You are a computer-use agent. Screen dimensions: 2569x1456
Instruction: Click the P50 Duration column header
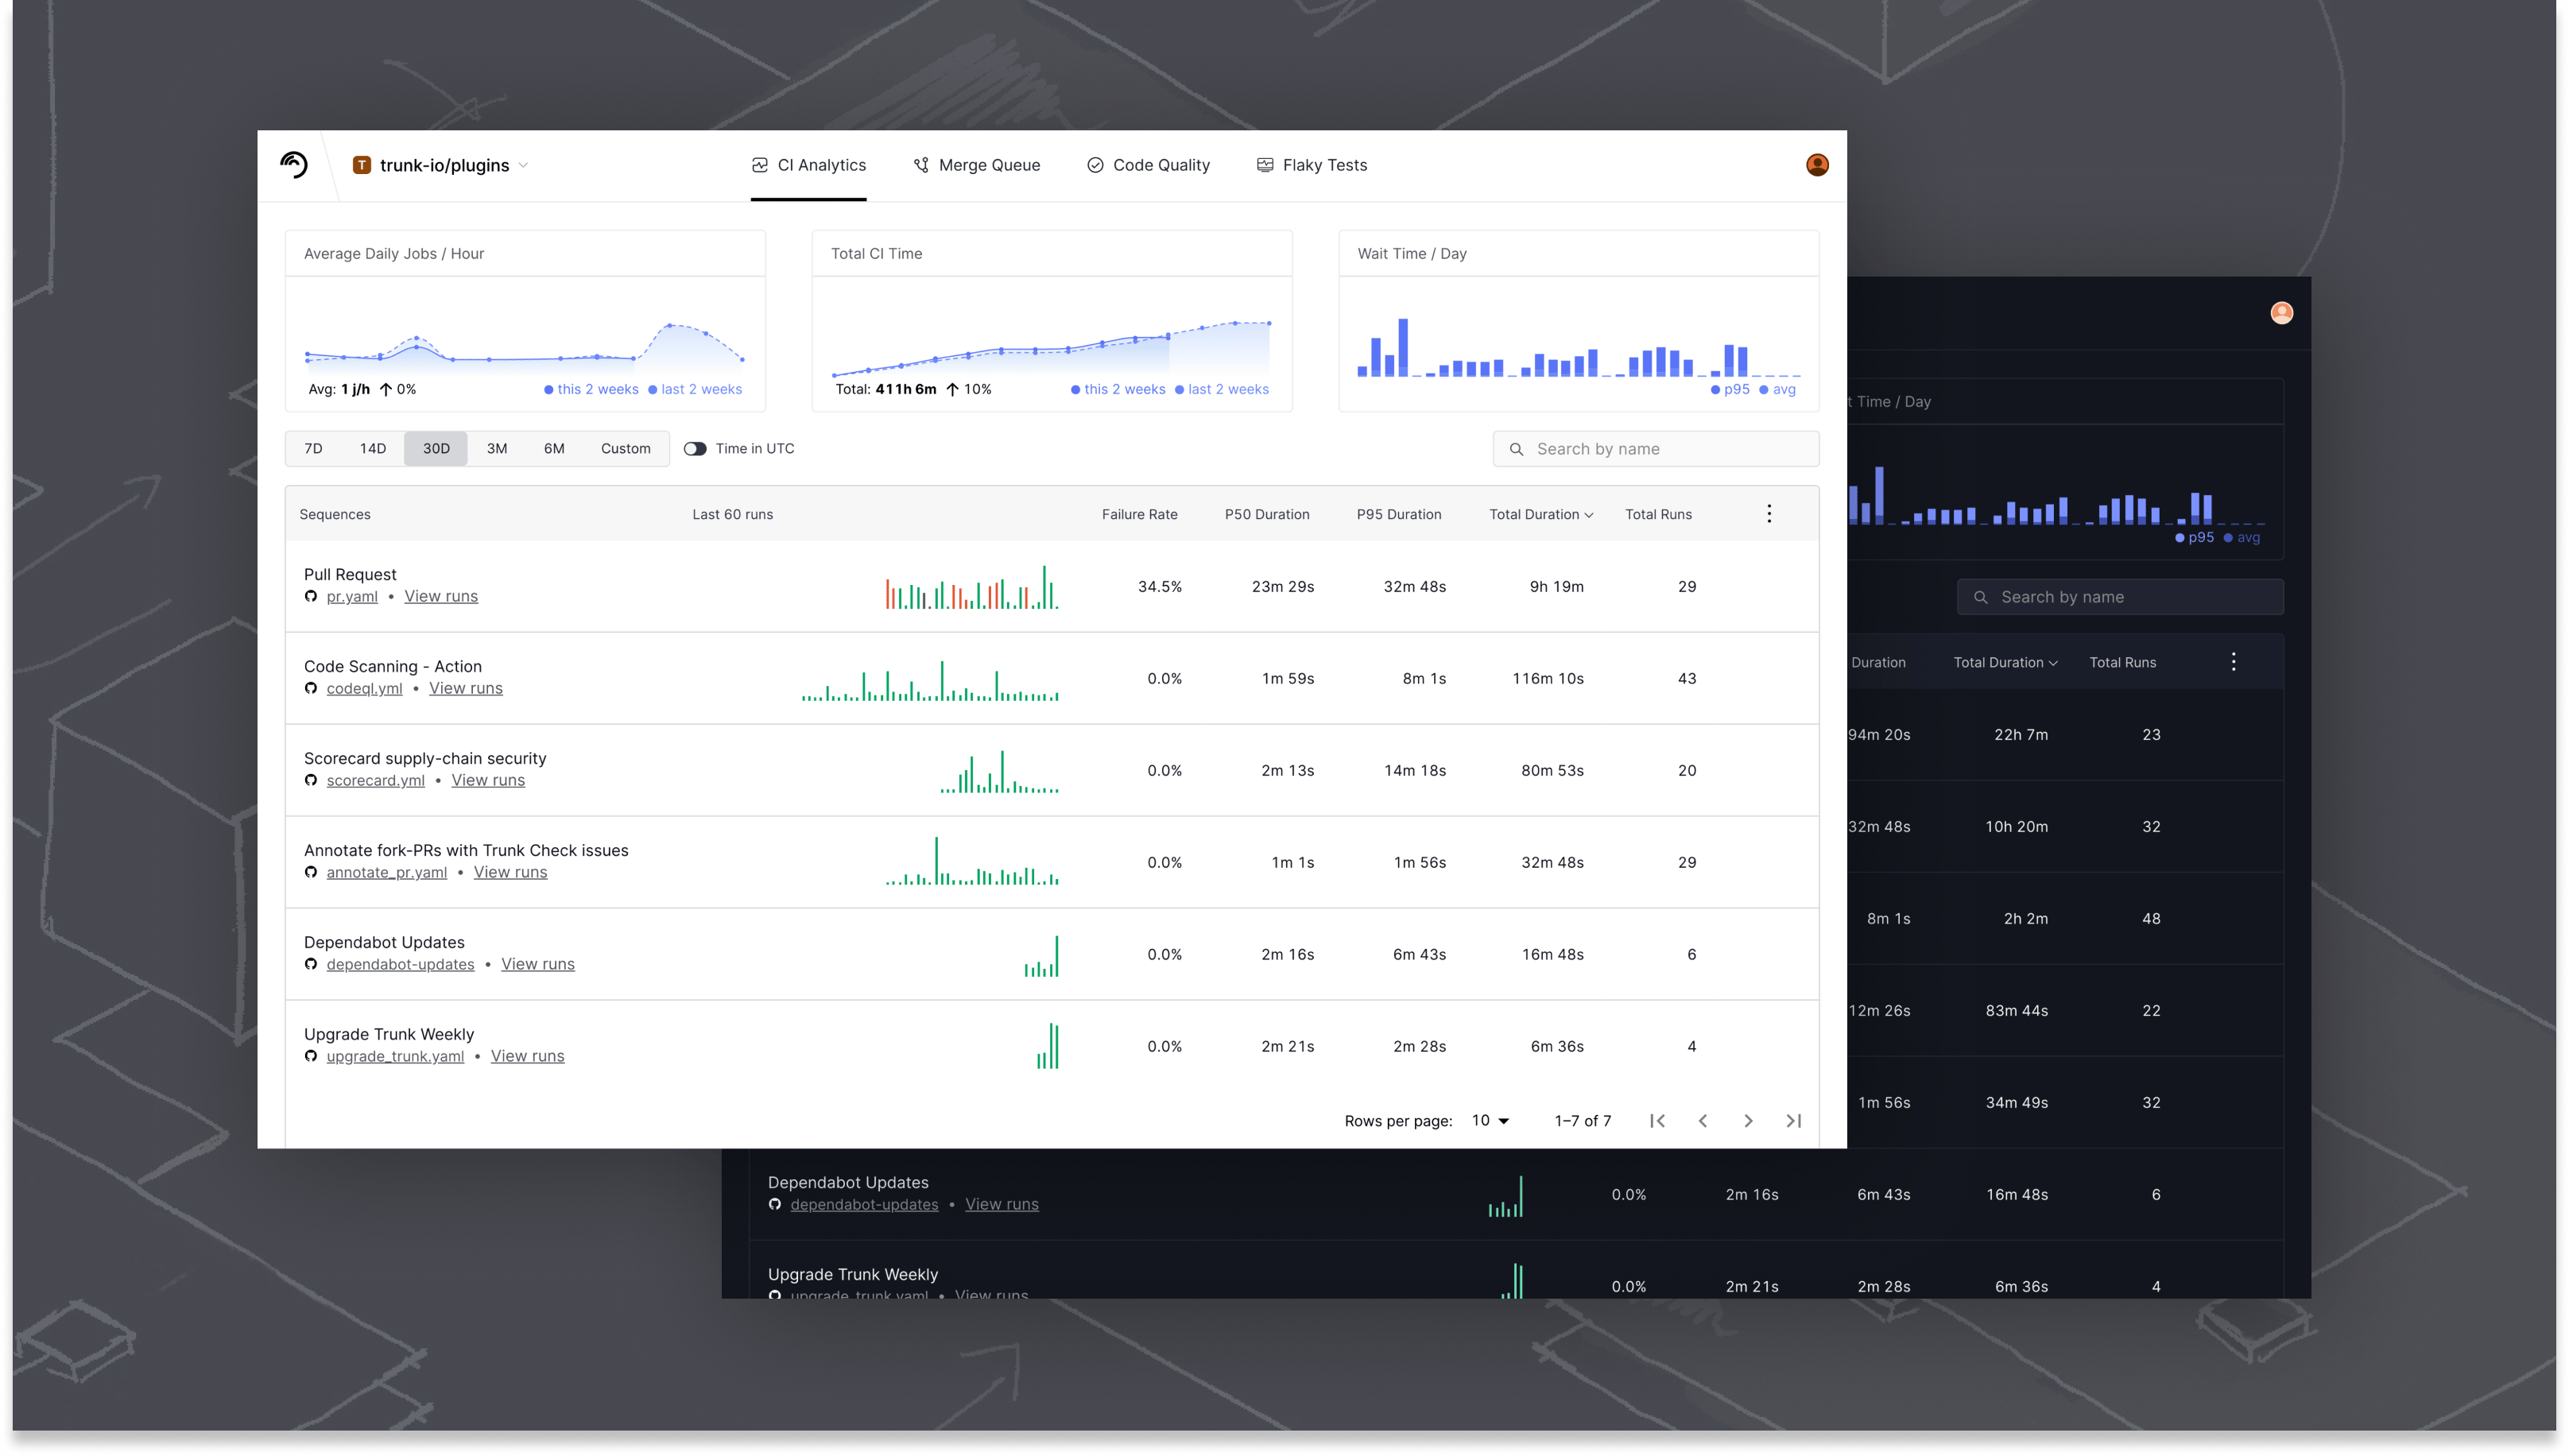[1267, 515]
